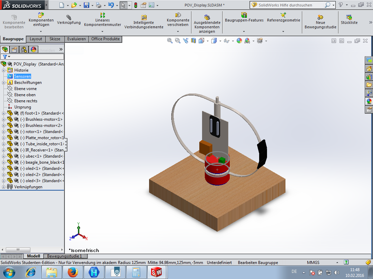Click the Save floppy disk icon

pyautogui.click(x=86, y=5)
